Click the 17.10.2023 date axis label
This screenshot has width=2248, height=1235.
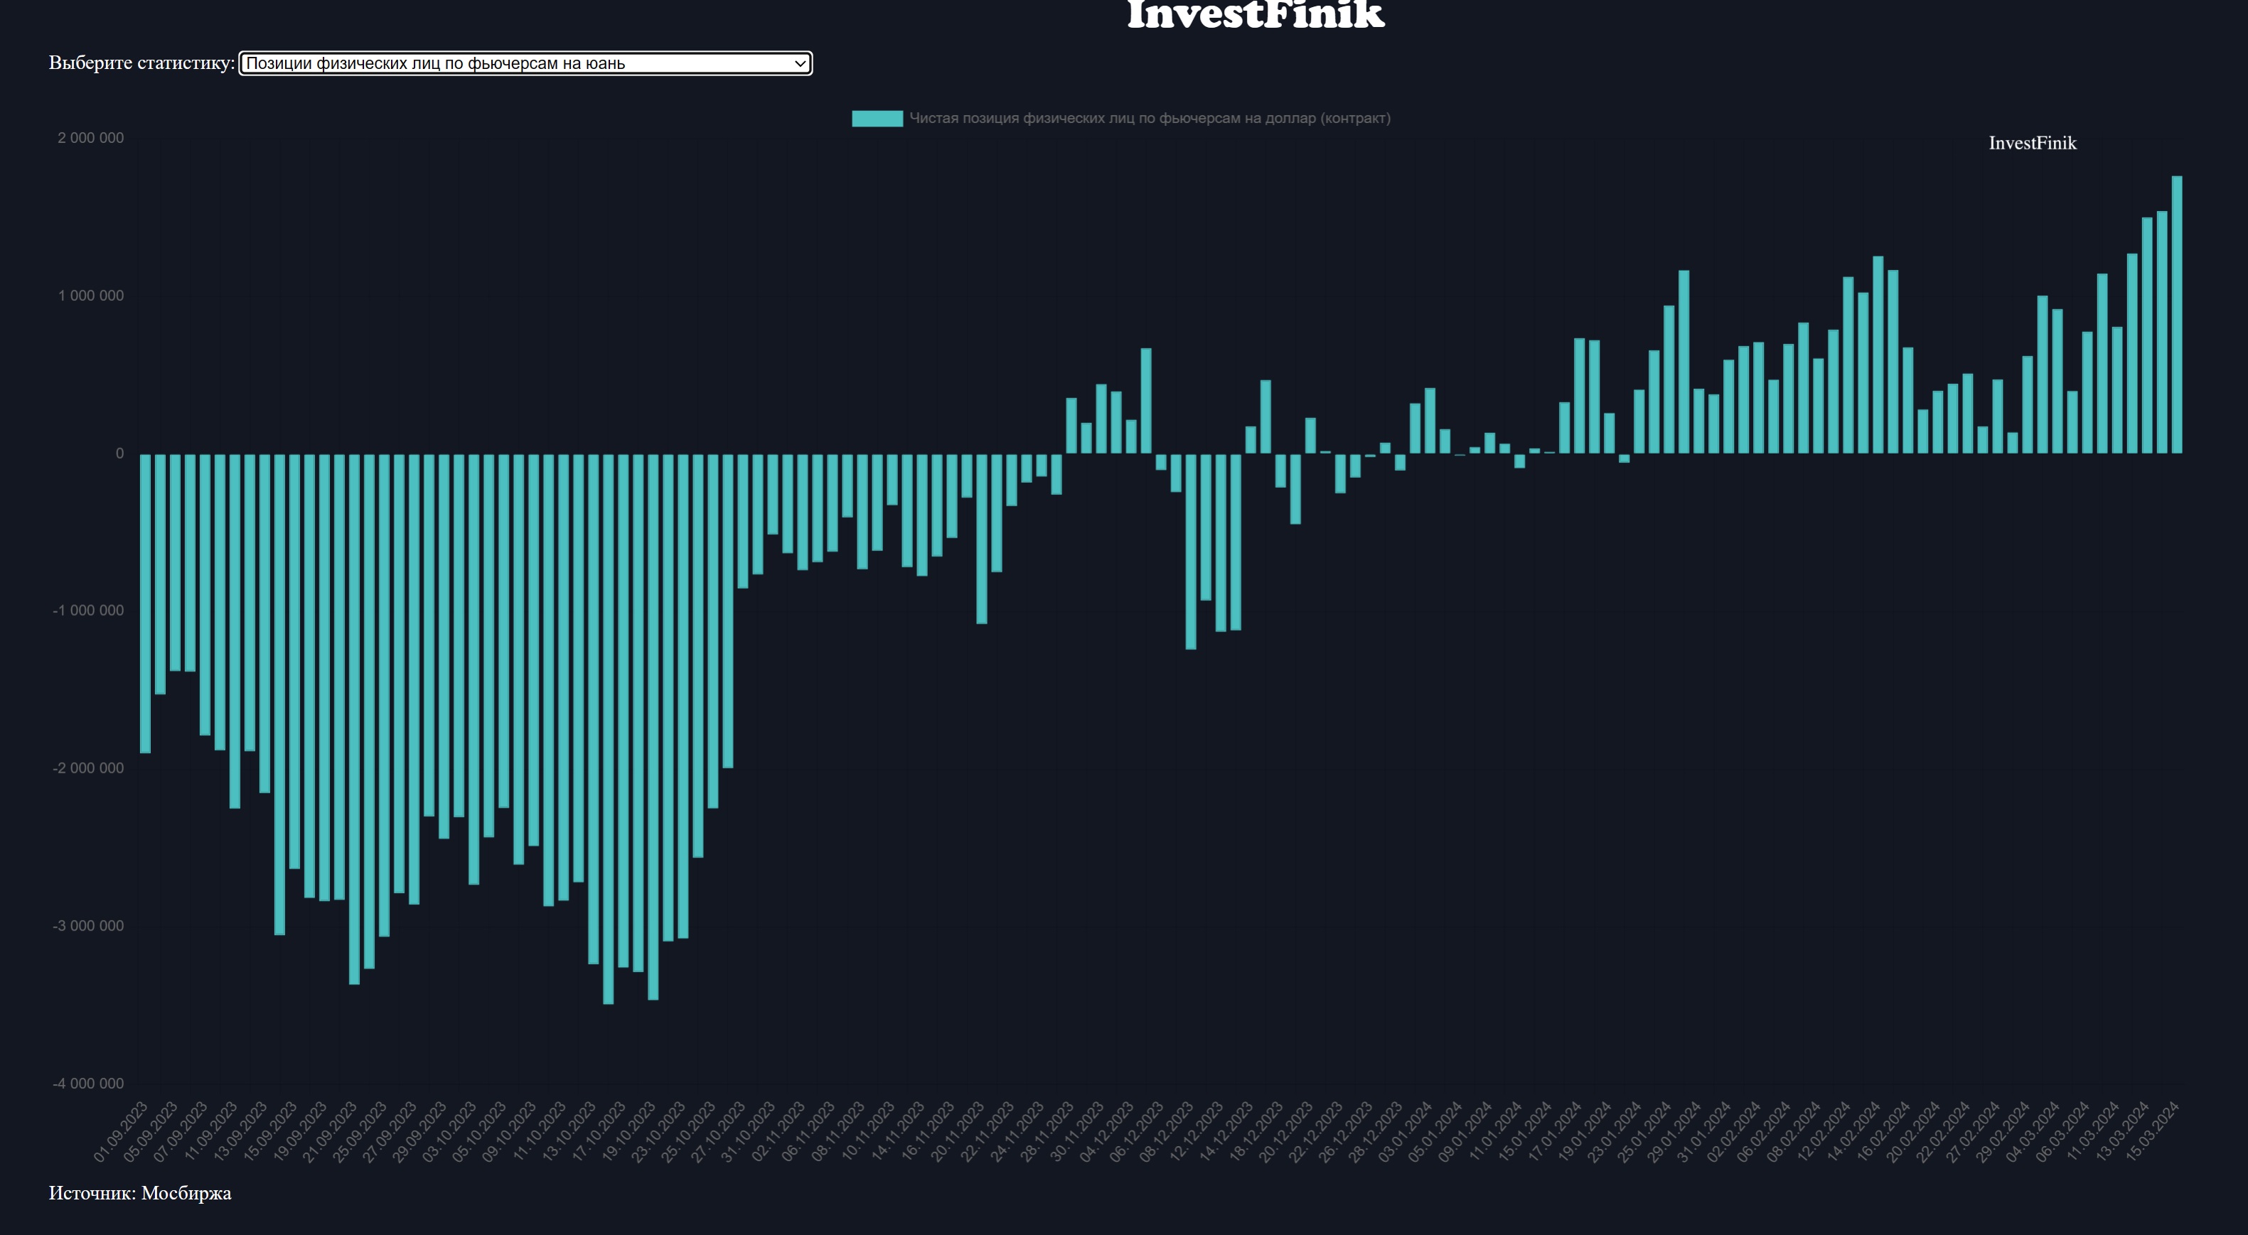point(599,1131)
